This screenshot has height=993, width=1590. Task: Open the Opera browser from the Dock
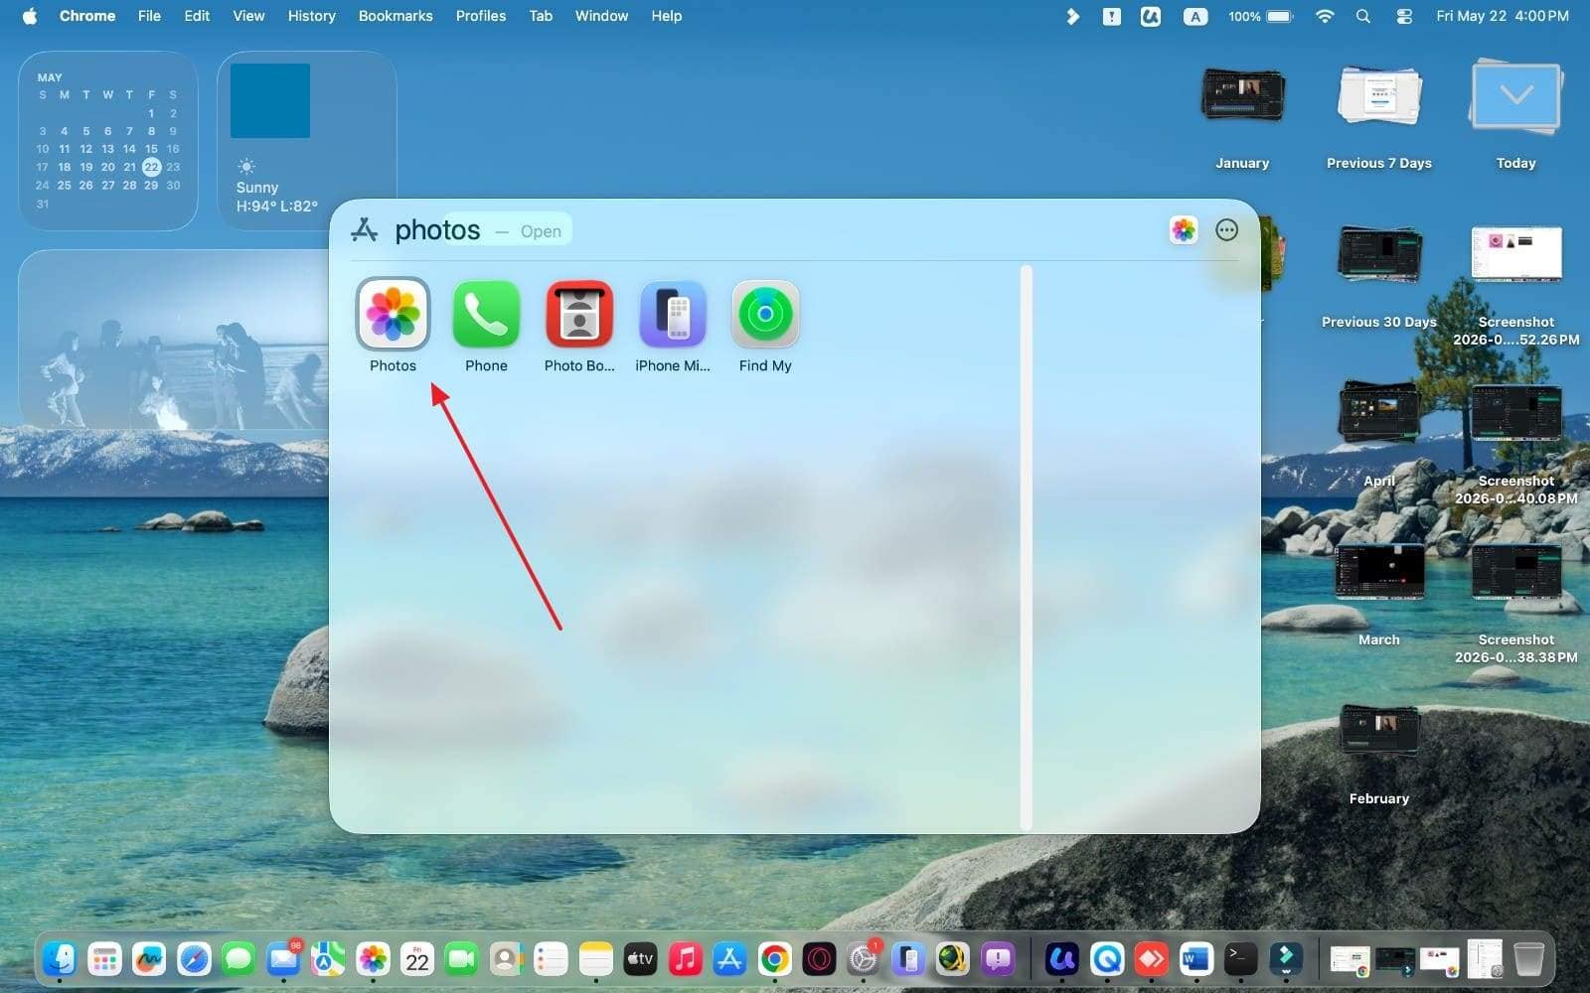click(x=819, y=959)
